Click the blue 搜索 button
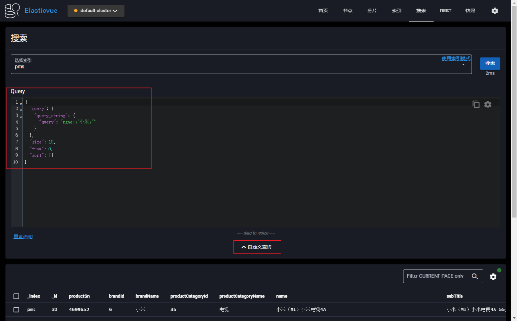This screenshot has height=321, width=517. (x=490, y=64)
